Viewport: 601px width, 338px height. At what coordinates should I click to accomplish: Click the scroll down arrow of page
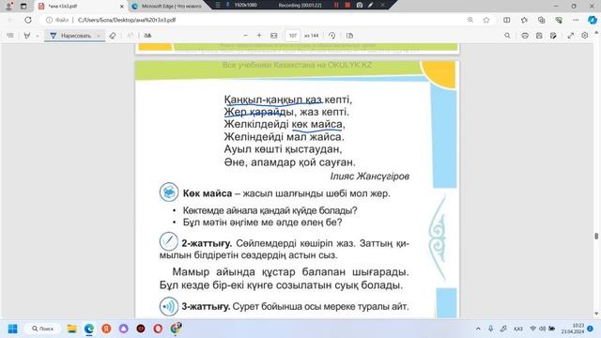coord(596,314)
